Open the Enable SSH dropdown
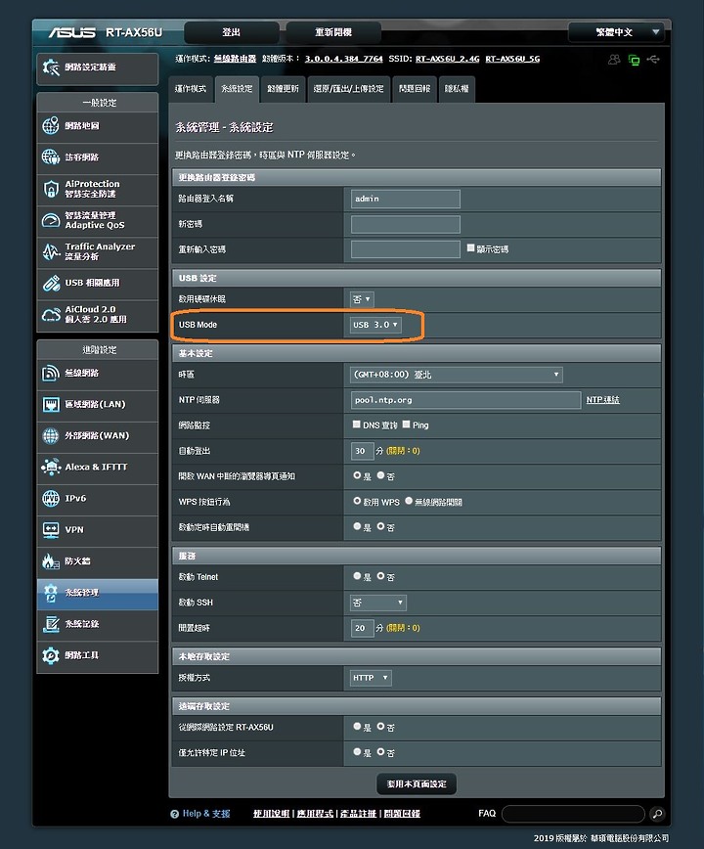This screenshot has height=849, width=704. tap(378, 603)
